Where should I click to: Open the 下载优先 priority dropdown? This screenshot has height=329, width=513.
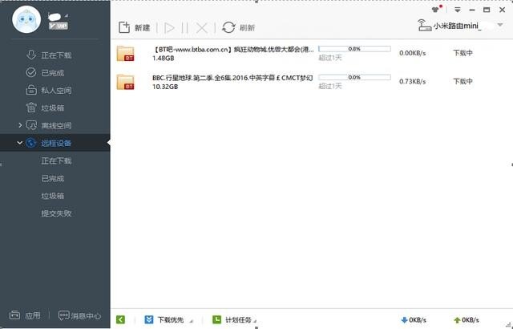click(168, 319)
